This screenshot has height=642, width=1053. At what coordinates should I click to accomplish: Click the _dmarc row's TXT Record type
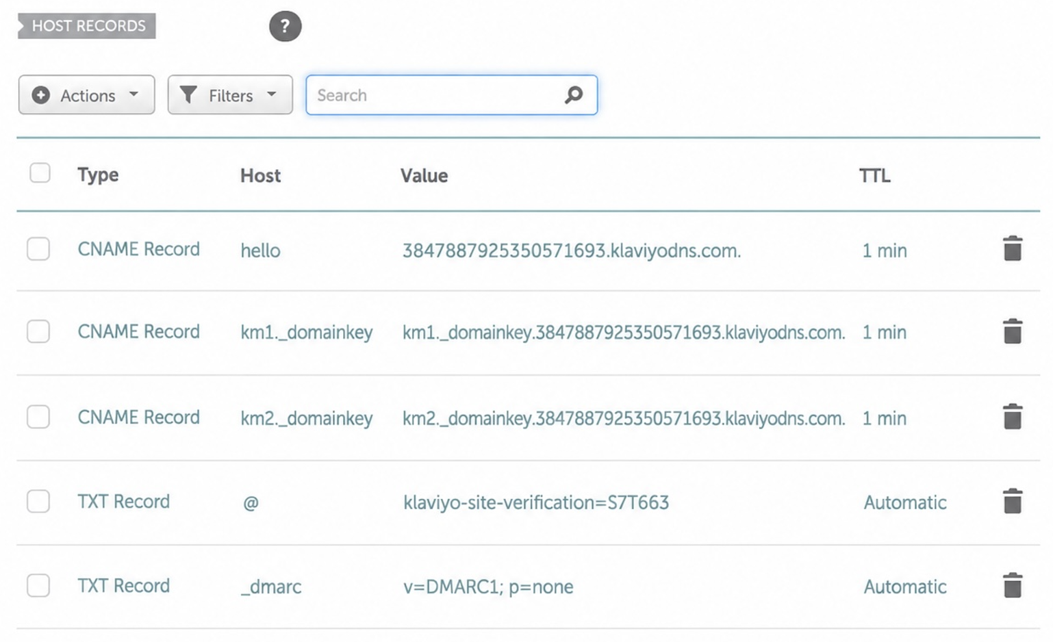(x=123, y=586)
